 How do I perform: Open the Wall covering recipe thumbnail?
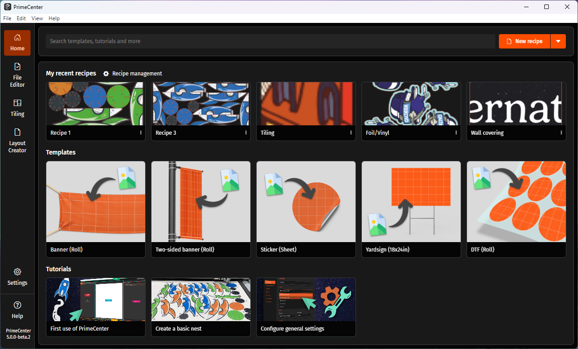[516, 104]
